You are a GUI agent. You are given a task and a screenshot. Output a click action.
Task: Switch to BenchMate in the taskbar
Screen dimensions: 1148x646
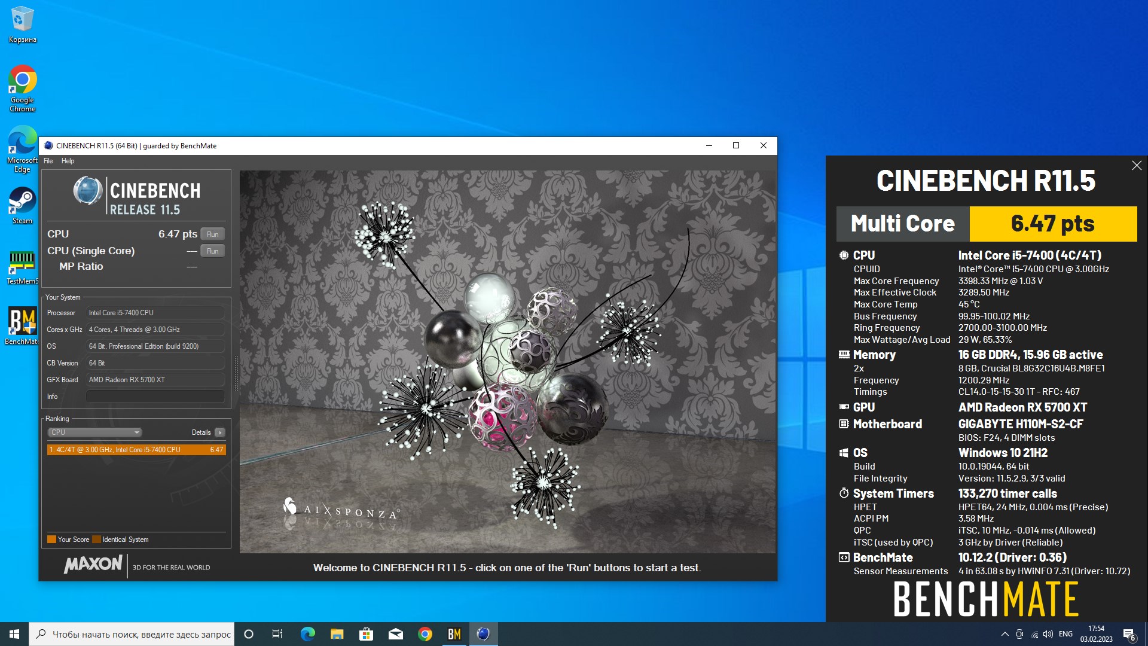[x=454, y=634]
